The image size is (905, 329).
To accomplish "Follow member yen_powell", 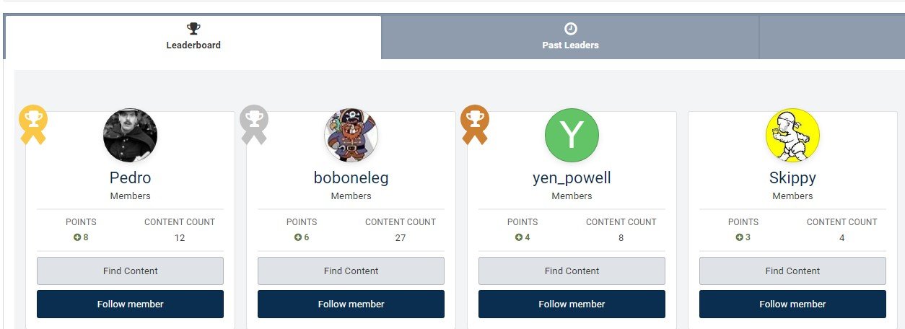I will (x=572, y=304).
